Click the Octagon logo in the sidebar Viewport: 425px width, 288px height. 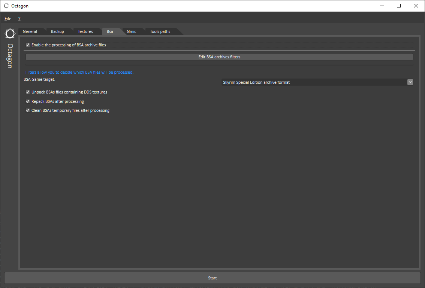click(x=10, y=34)
